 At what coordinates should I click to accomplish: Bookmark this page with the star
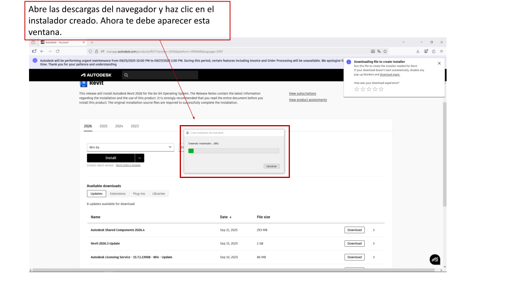coord(385,51)
